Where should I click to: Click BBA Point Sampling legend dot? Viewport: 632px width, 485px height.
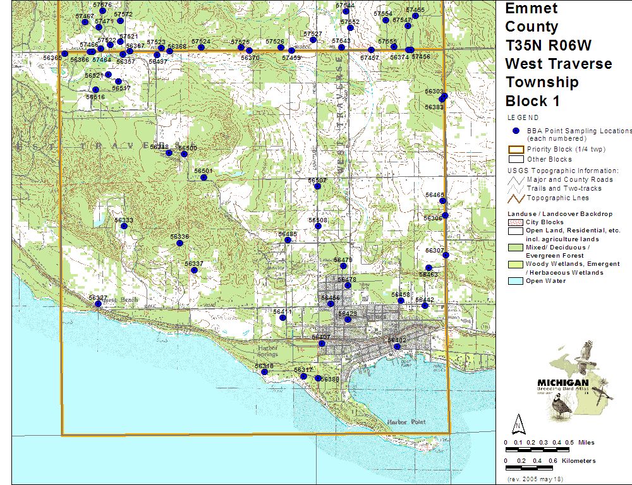tap(516, 131)
